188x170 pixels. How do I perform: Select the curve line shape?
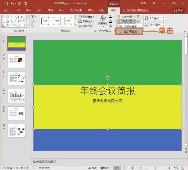click(x=16, y=25)
